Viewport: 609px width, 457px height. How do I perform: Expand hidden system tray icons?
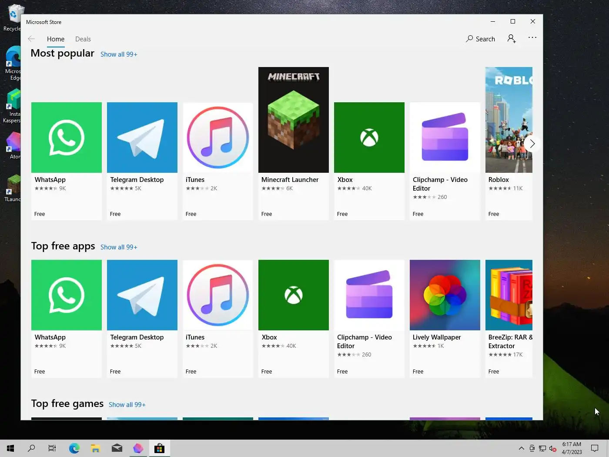point(521,448)
